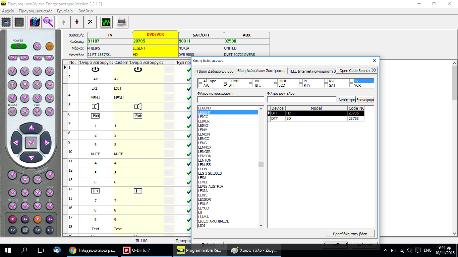Viewport: 458px width, 257px height.
Task: Click the PPC chip toolbar icon
Action: point(19,22)
